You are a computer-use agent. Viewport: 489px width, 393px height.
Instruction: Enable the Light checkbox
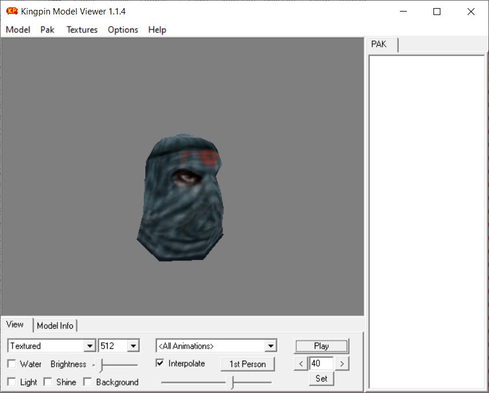(x=12, y=382)
